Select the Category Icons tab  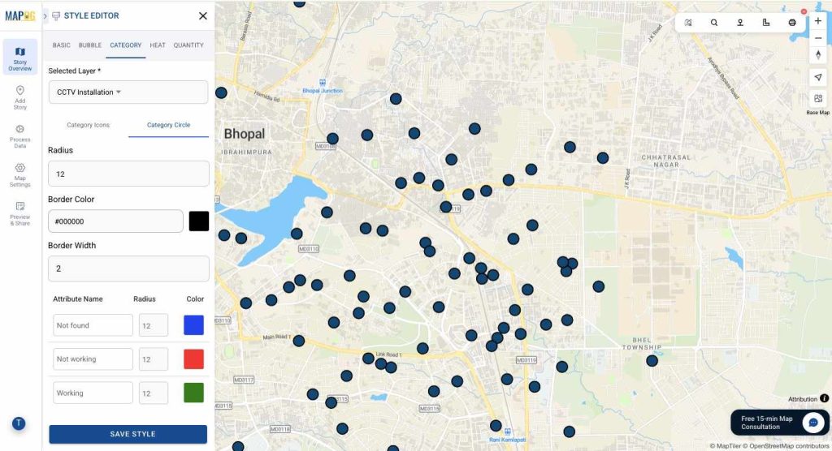(x=88, y=125)
